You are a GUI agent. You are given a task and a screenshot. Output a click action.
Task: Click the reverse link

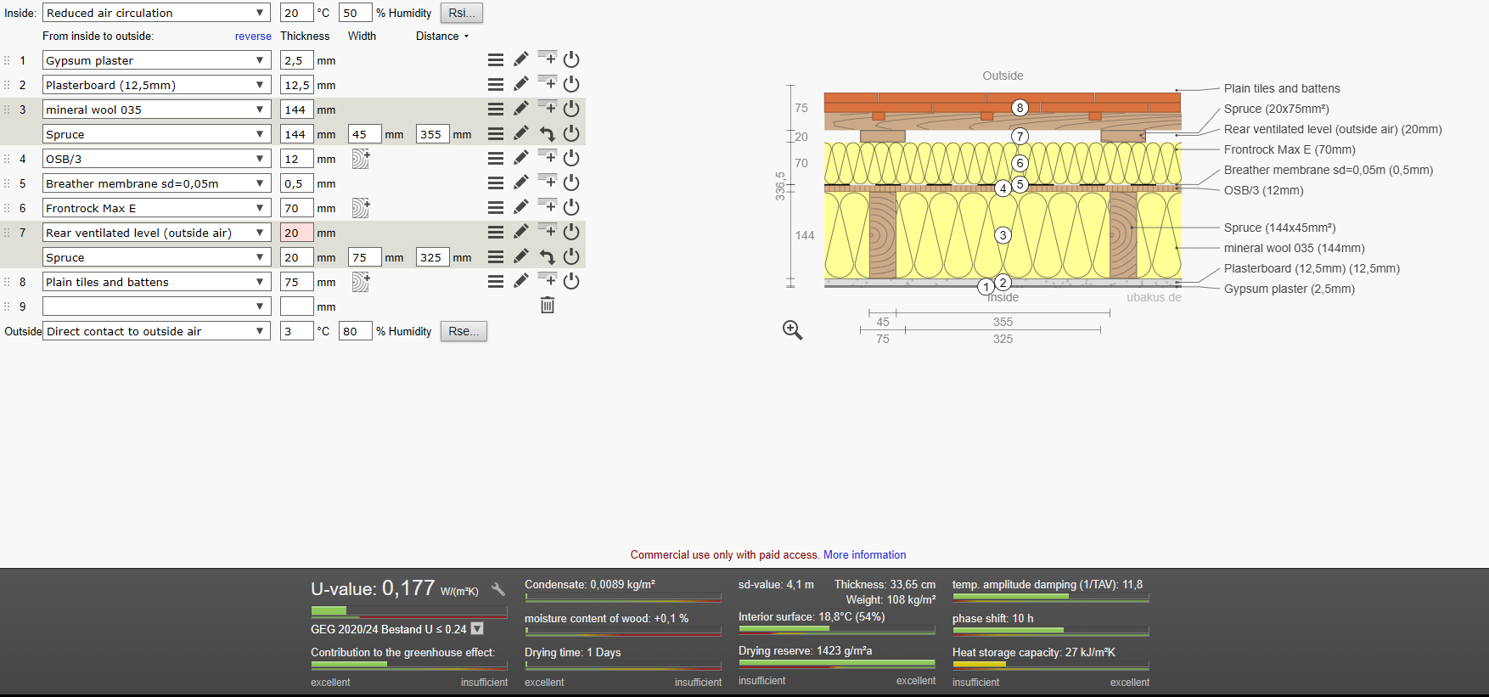point(253,37)
